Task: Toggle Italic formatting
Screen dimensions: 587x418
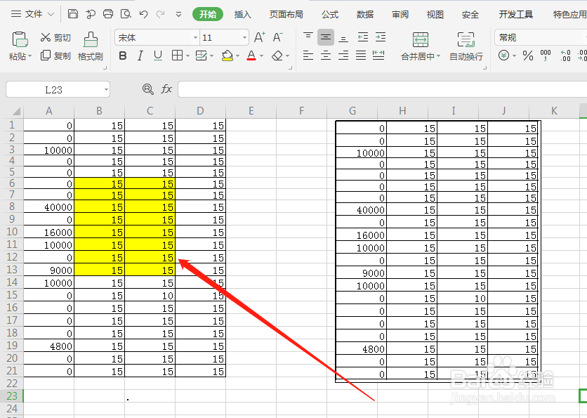Action: coord(140,55)
